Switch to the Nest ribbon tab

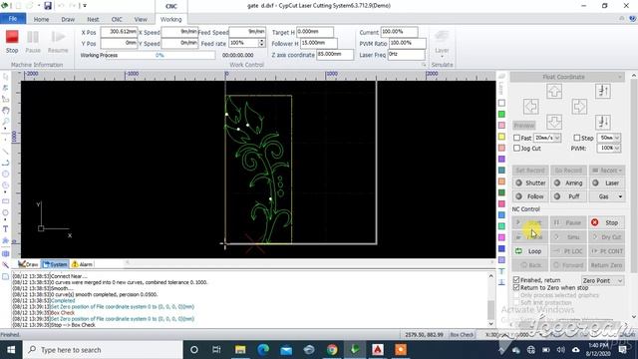pos(93,19)
